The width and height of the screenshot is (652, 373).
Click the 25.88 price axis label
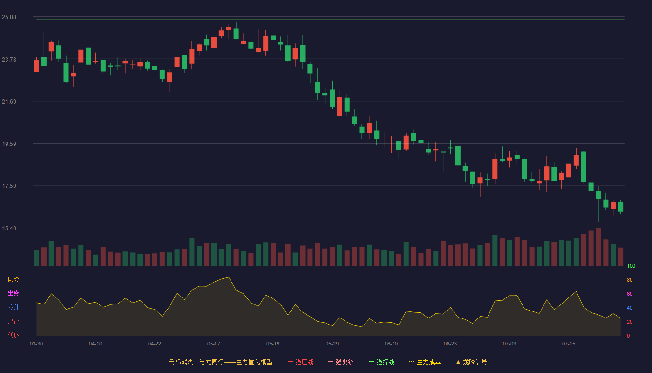click(9, 17)
